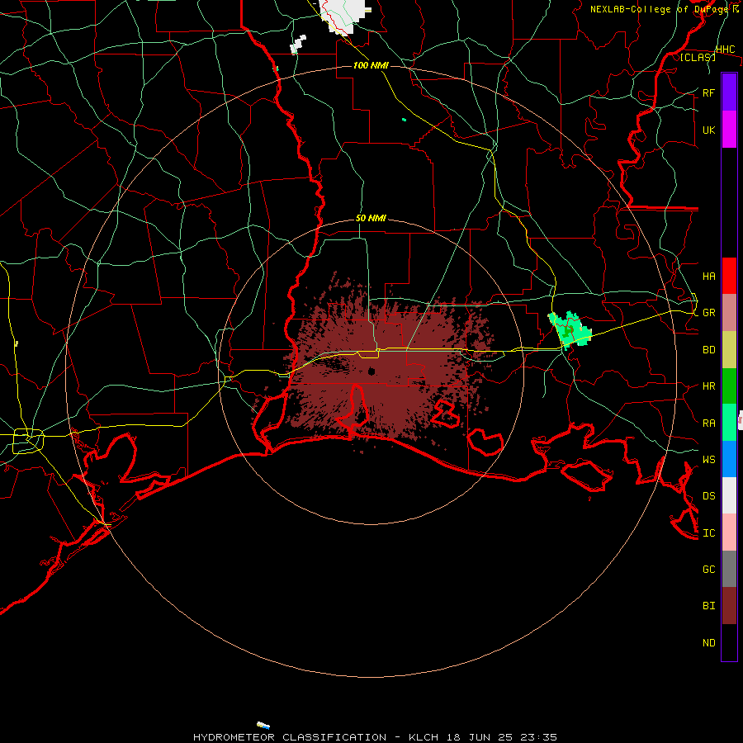Pick the HR green legend swatch
Screen dimensions: 743x743
coord(729,386)
